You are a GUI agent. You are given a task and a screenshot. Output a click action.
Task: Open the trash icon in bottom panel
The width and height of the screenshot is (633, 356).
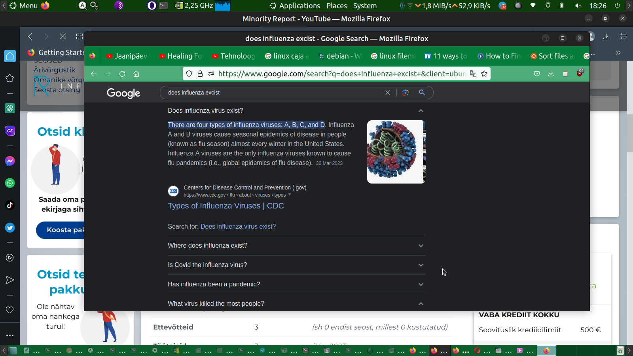click(620, 350)
